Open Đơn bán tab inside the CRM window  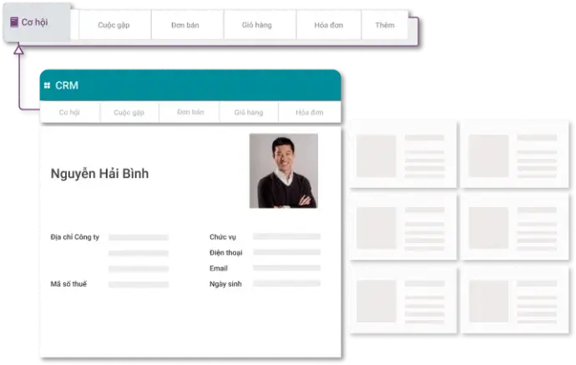190,113
